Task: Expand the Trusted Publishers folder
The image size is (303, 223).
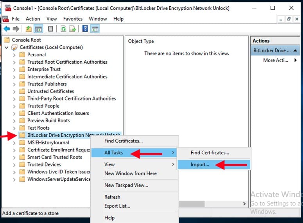Action: click(x=14, y=84)
